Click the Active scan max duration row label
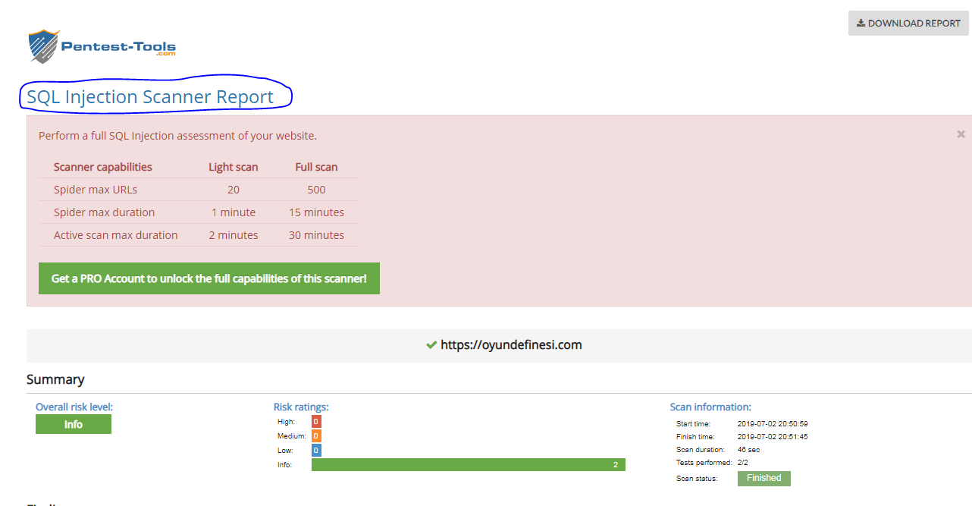Image resolution: width=972 pixels, height=506 pixels. (115, 235)
